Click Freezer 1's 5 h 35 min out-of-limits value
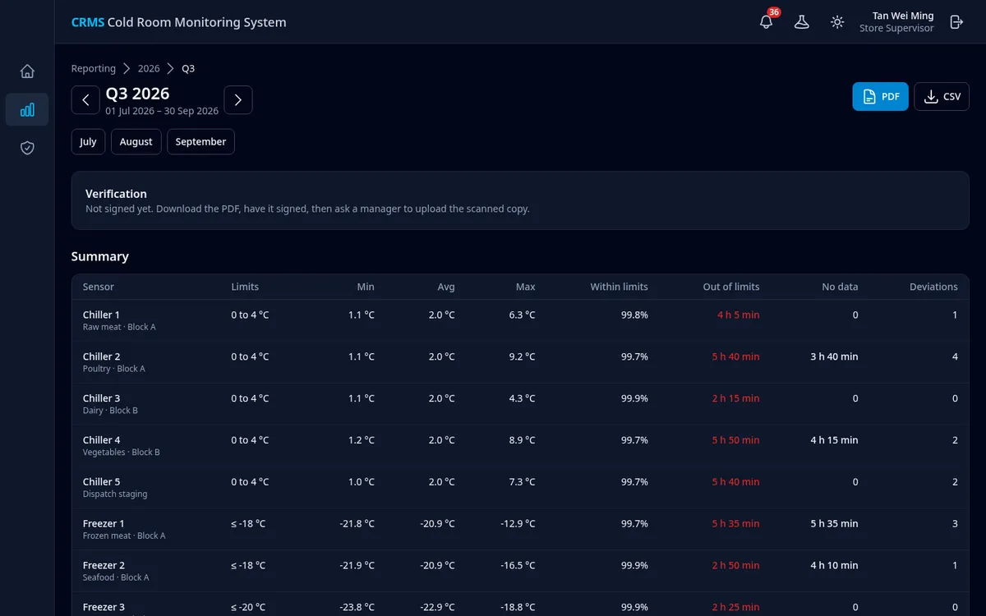This screenshot has height=616, width=986. click(735, 523)
